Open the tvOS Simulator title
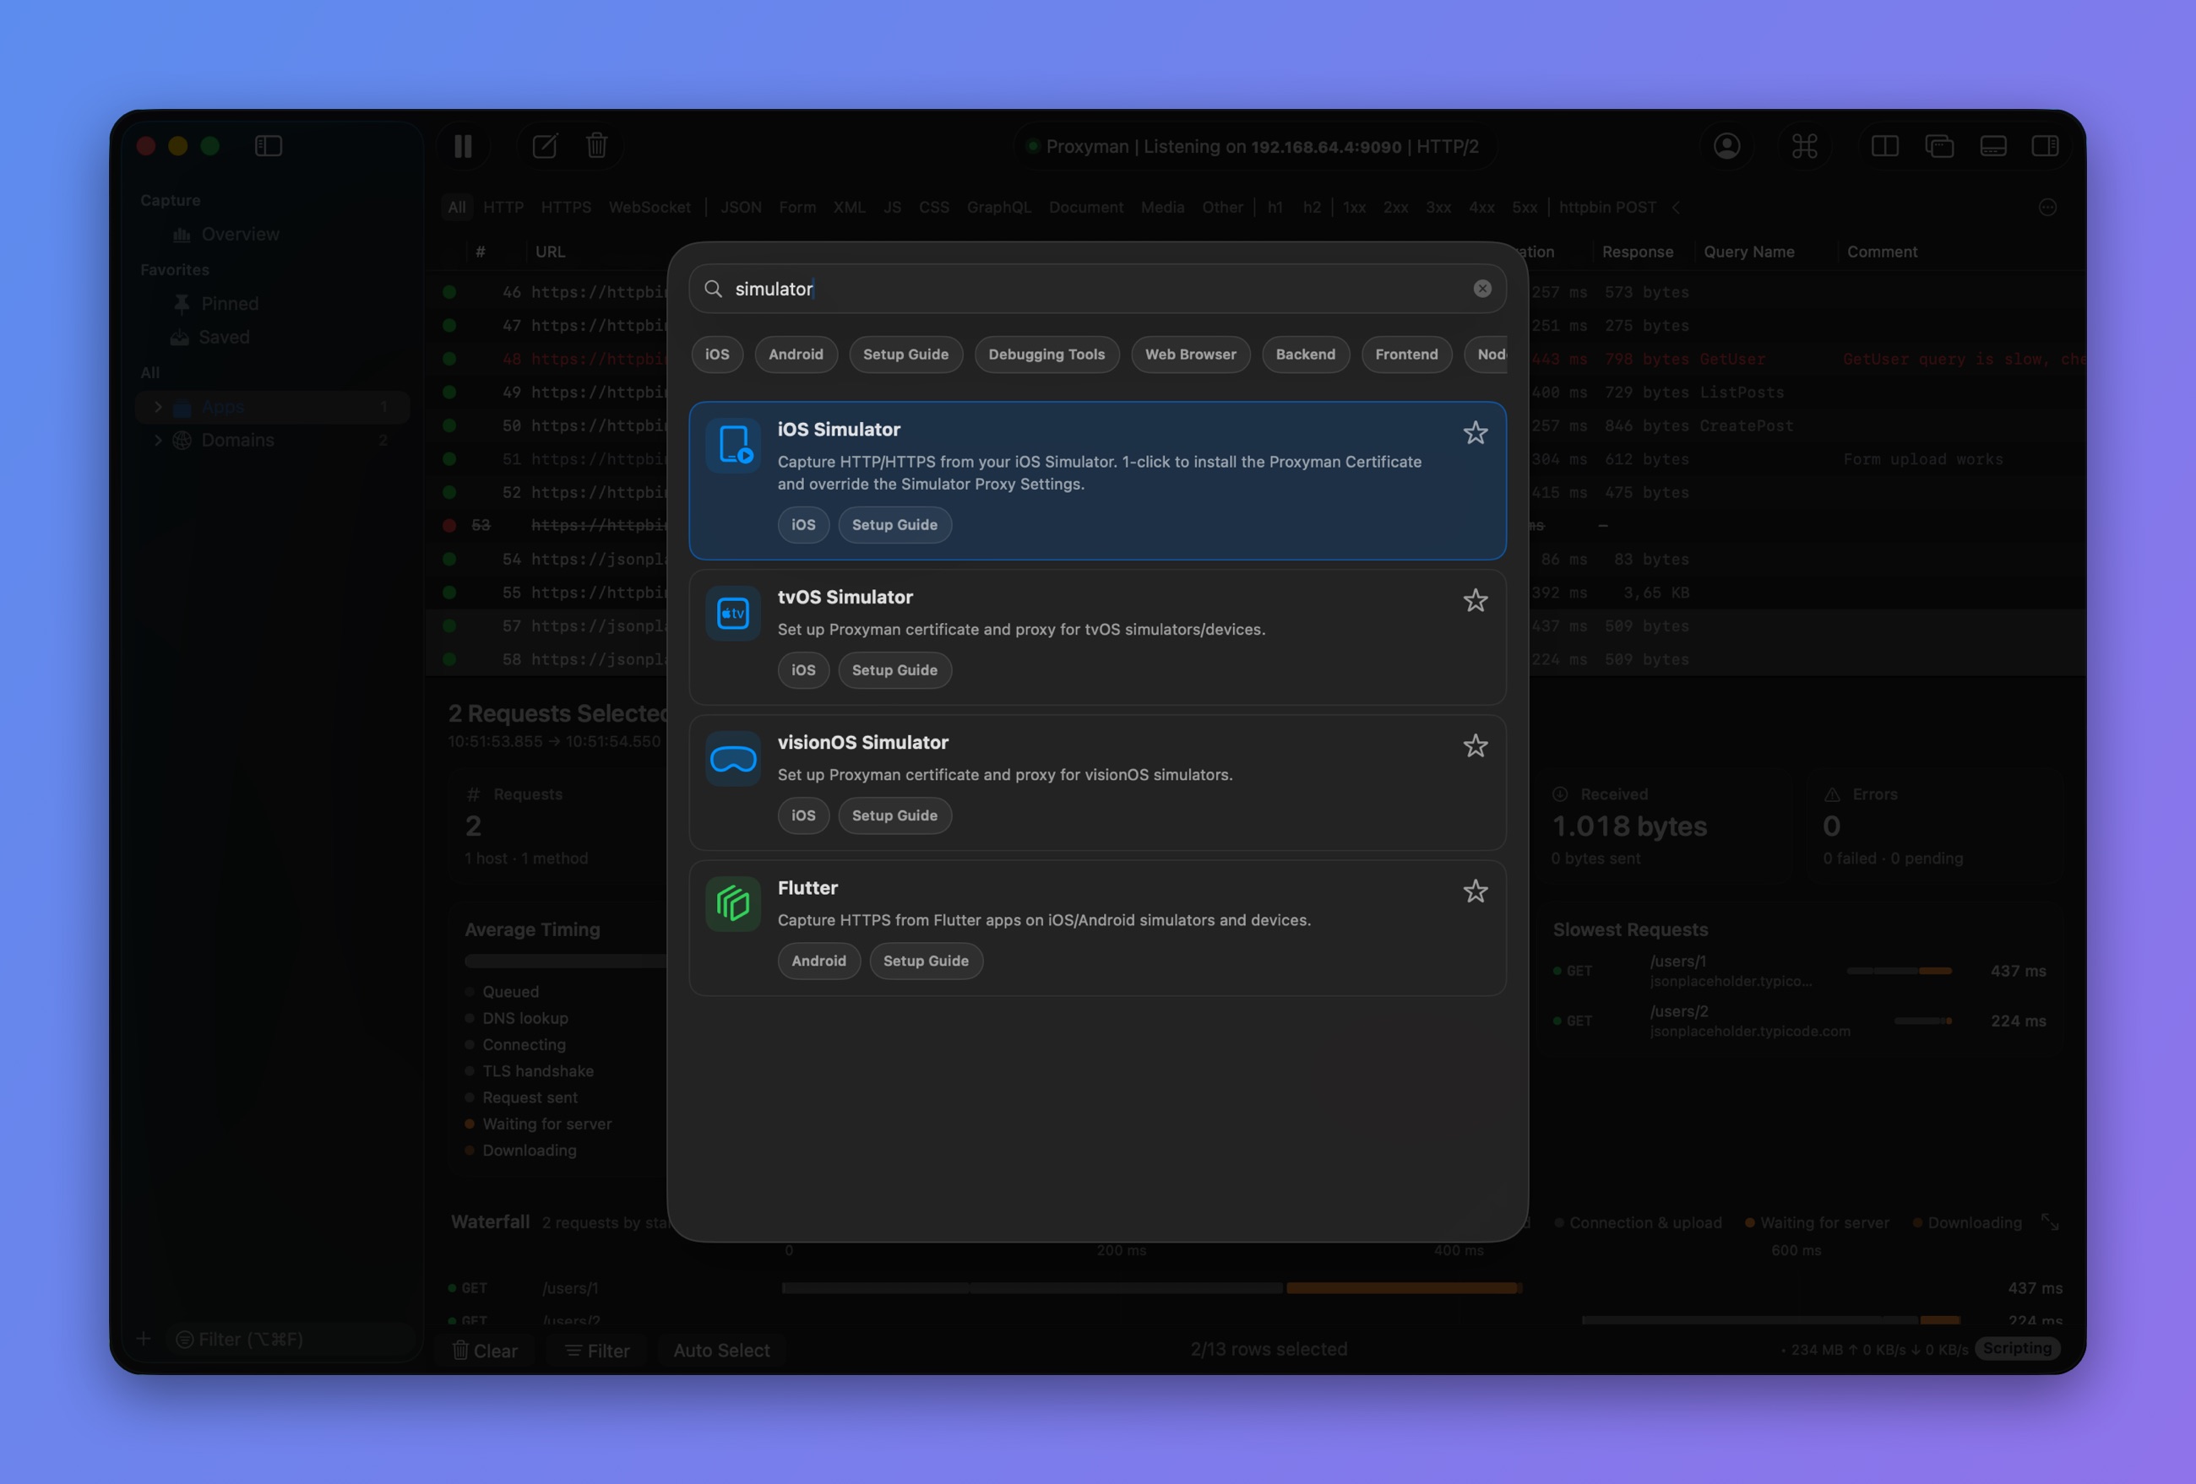Image resolution: width=2196 pixels, height=1484 pixels. (845, 597)
